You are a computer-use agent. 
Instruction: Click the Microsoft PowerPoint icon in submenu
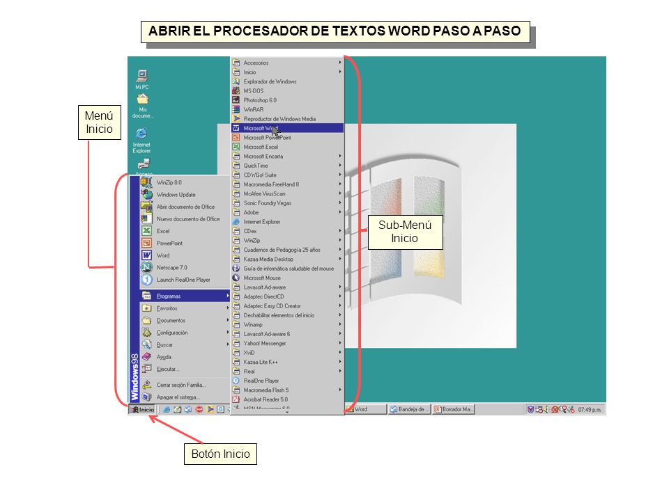pyautogui.click(x=236, y=137)
